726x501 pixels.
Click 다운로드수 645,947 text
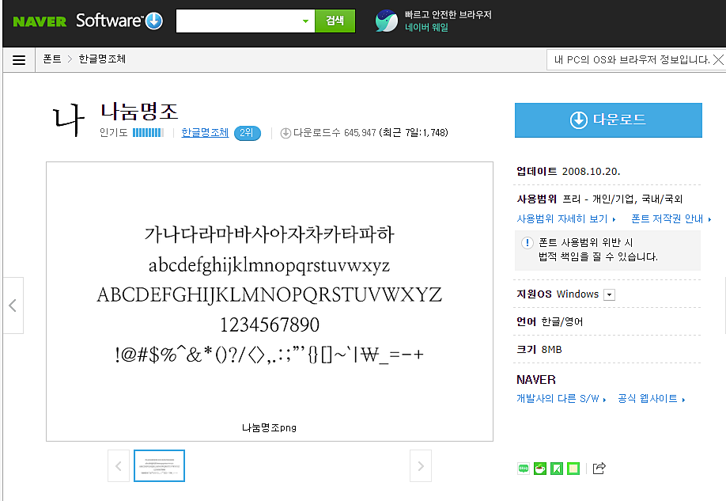(x=335, y=133)
